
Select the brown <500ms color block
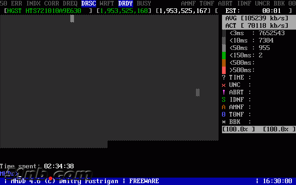[x=224, y=63]
